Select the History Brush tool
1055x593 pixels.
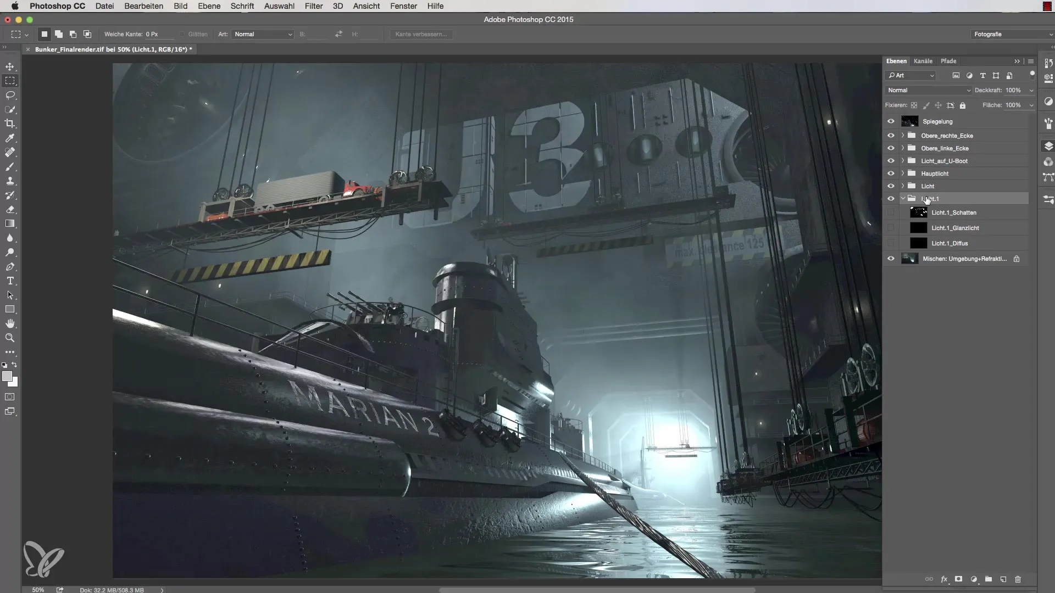coord(10,195)
